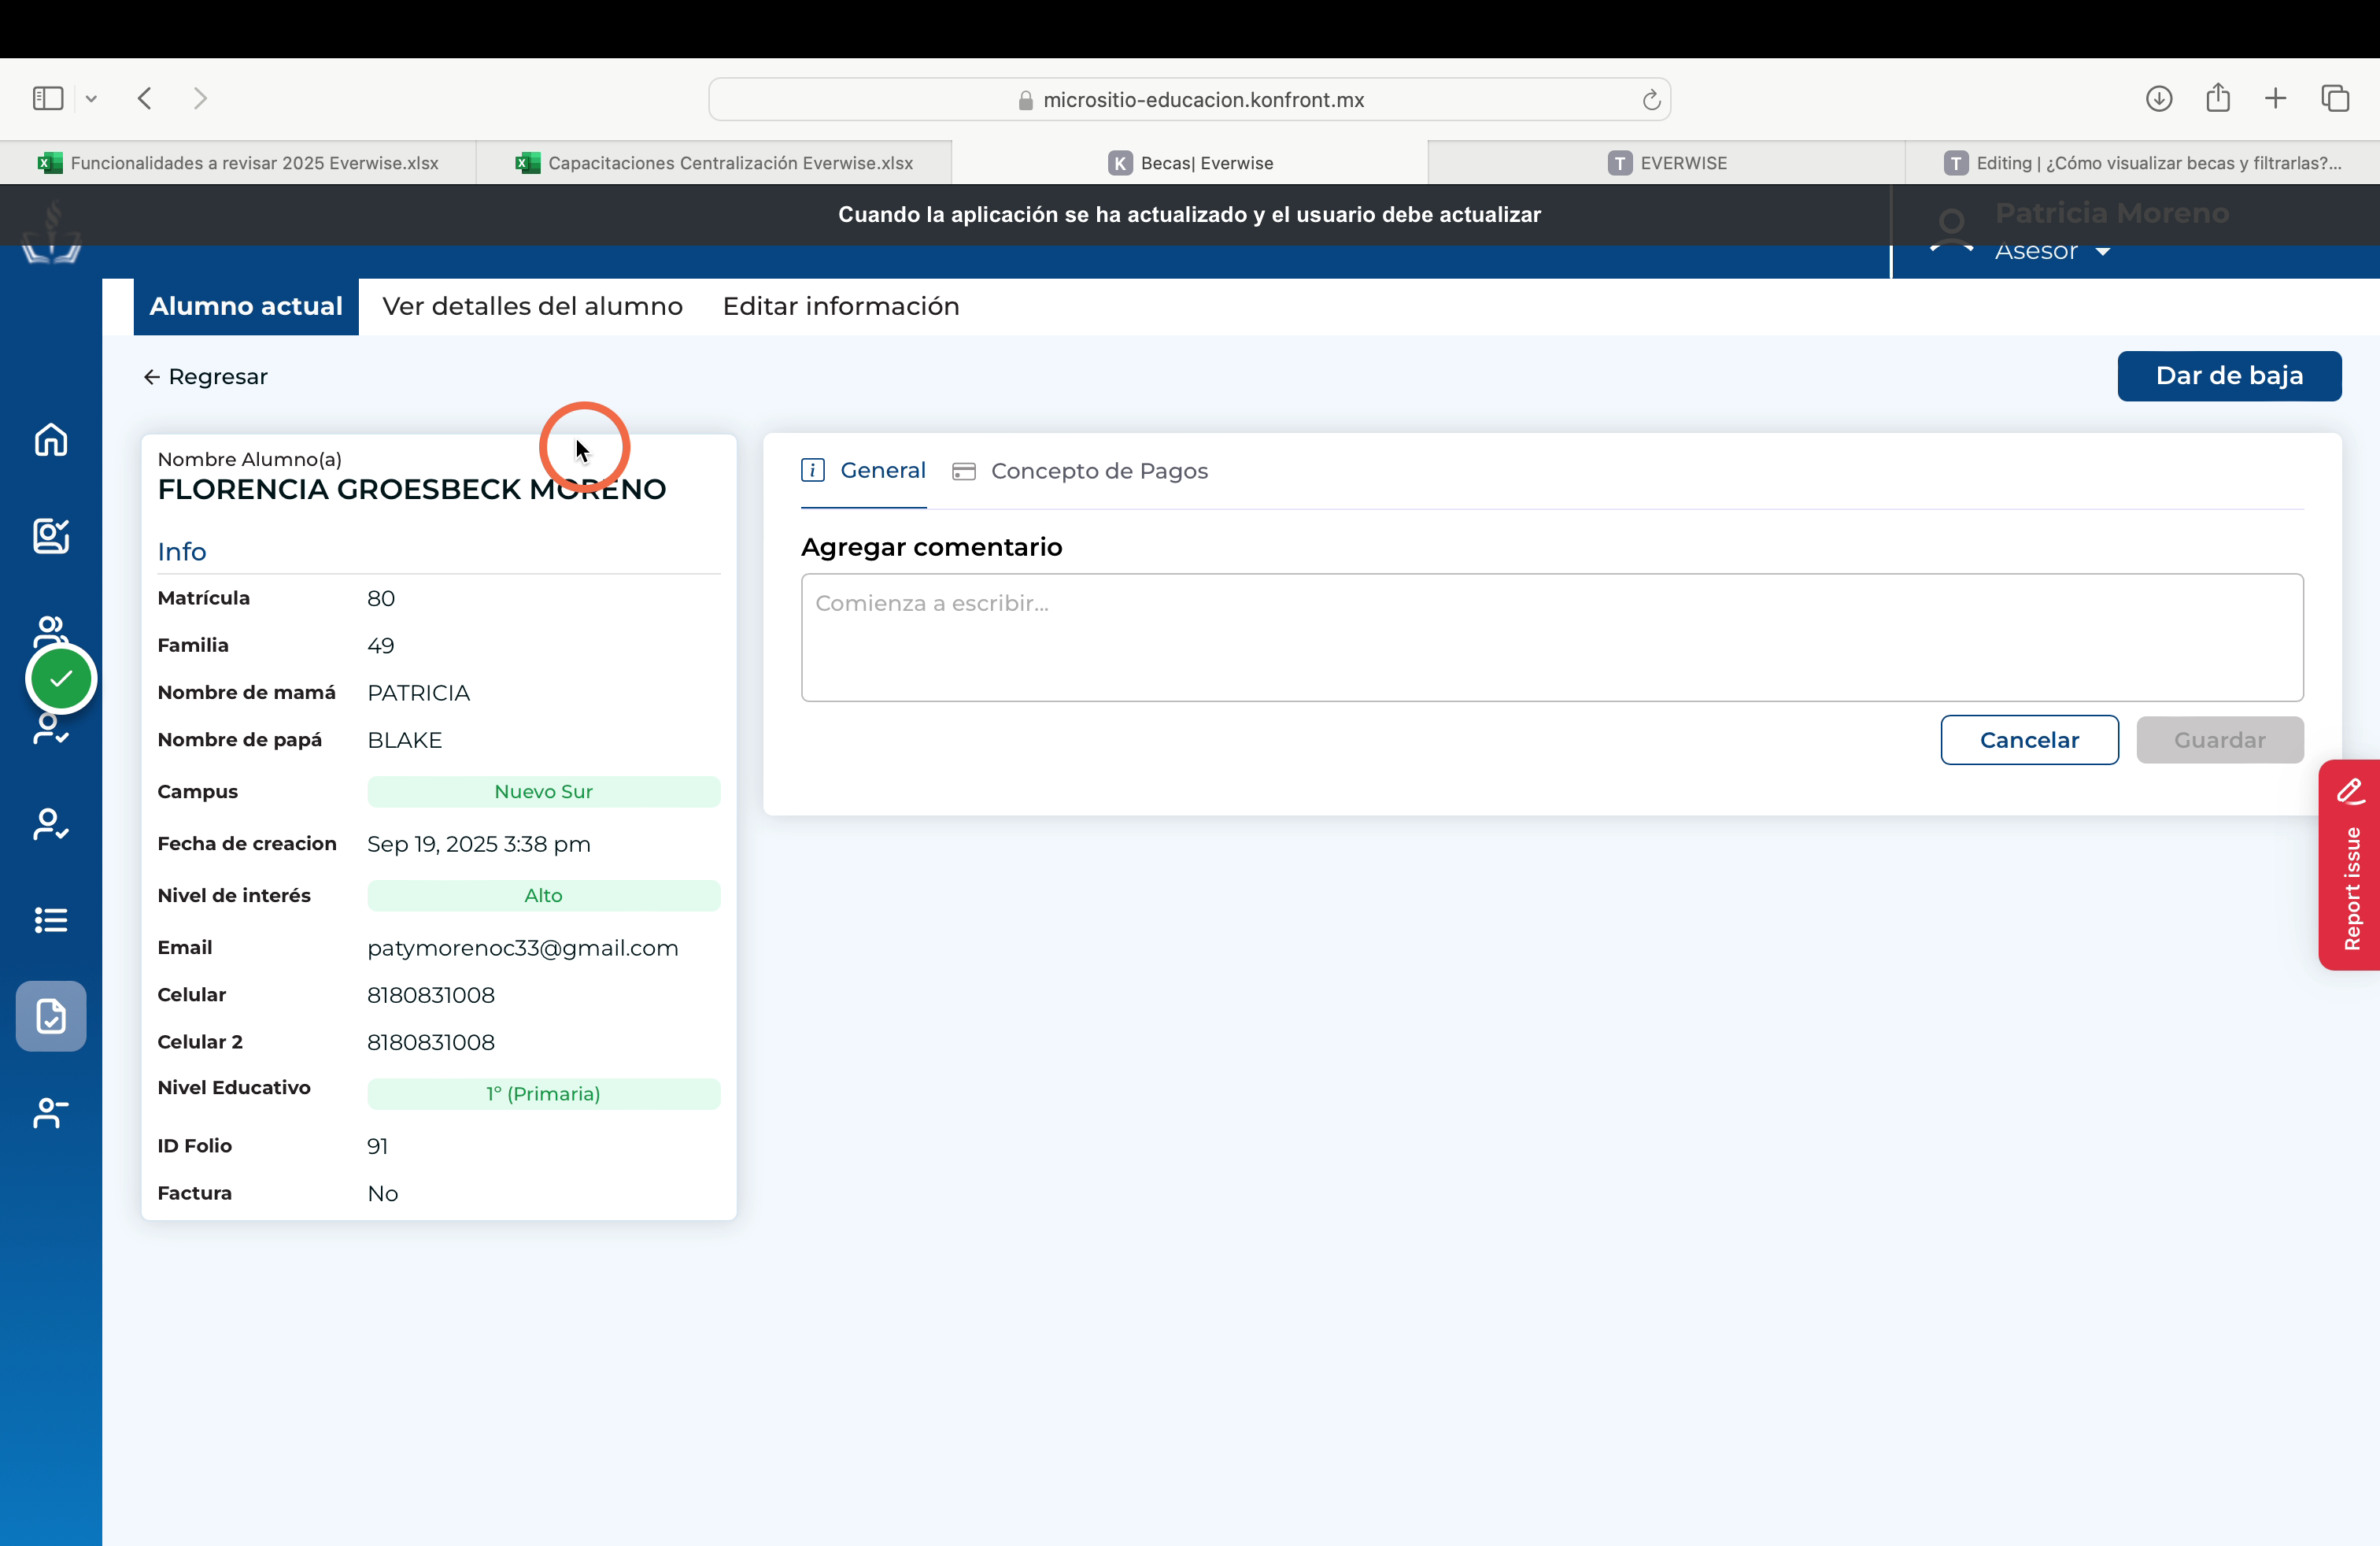Open the list icon in sidebar
This screenshot has height=1546, width=2380.
(x=51, y=920)
